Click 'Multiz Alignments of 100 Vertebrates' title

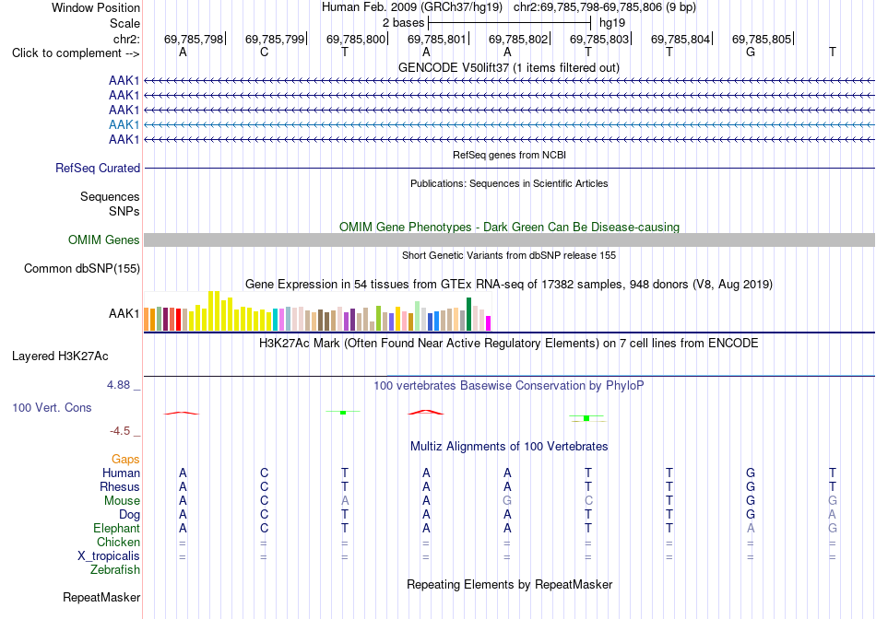click(509, 447)
